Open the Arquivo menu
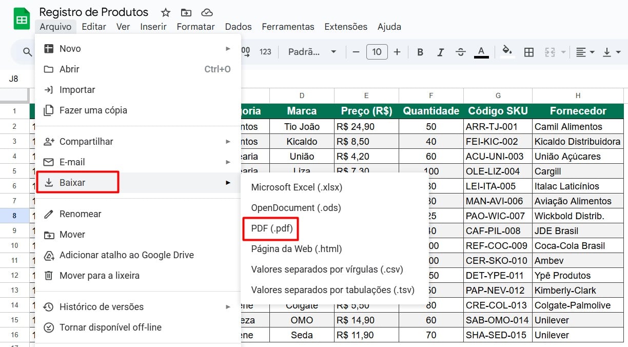 tap(56, 27)
